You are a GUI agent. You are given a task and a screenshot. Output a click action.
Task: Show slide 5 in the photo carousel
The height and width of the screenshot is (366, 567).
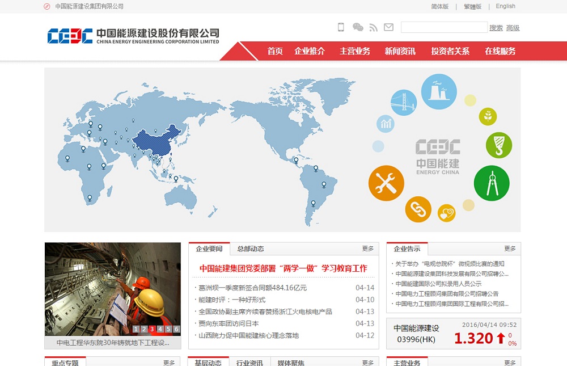click(168, 329)
